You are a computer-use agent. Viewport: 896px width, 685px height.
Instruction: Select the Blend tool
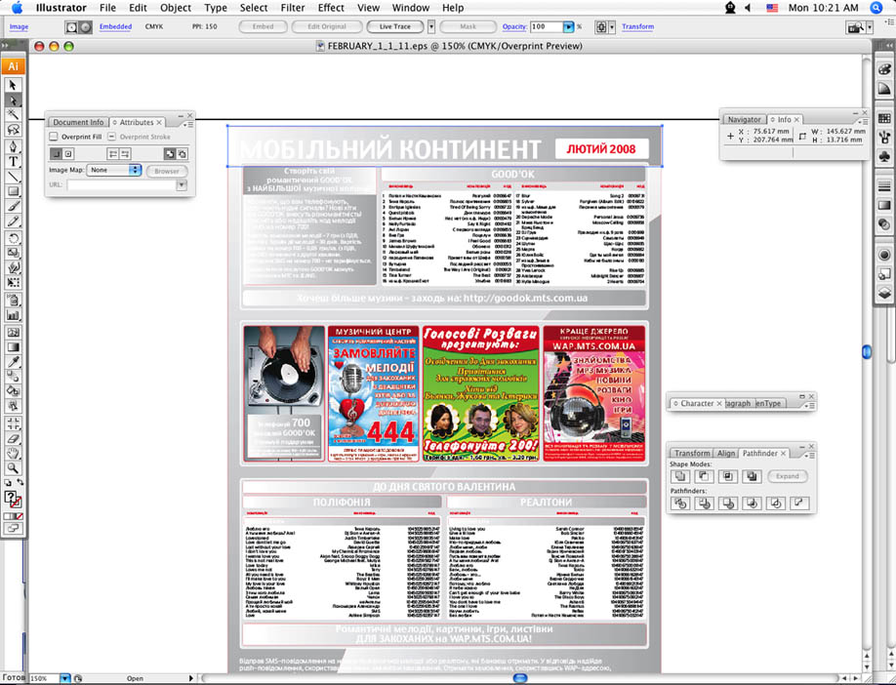[x=13, y=376]
